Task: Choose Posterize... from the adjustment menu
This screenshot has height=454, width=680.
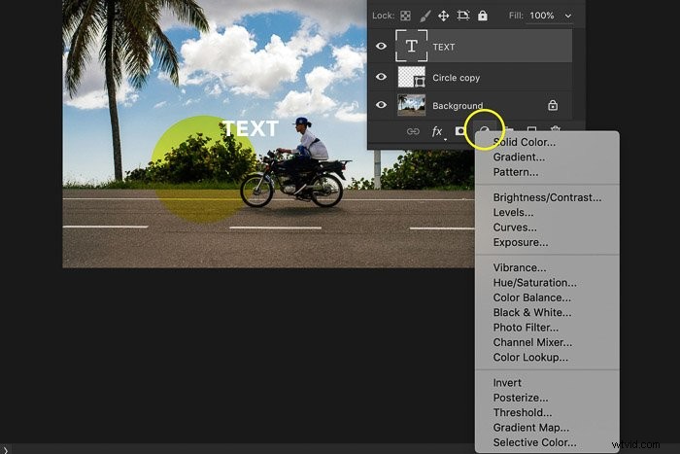Action: point(520,398)
